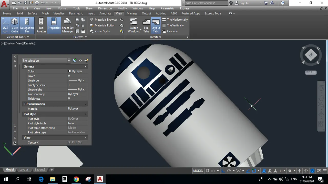Click the Clean Screen icon in status bar
Screen dimensions: 328x184
(x=319, y=171)
